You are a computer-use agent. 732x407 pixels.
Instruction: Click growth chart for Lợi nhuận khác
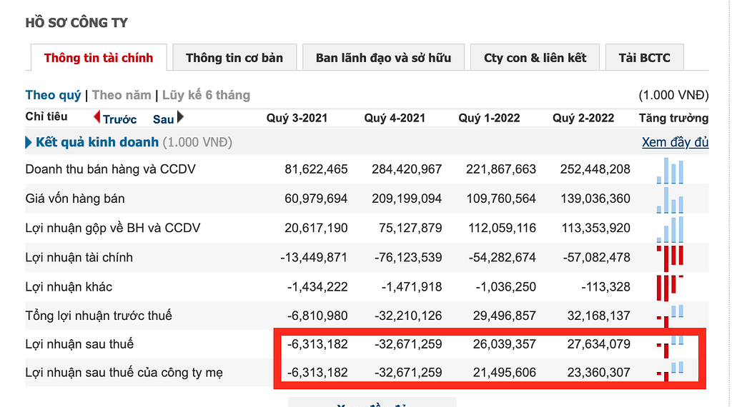671,287
